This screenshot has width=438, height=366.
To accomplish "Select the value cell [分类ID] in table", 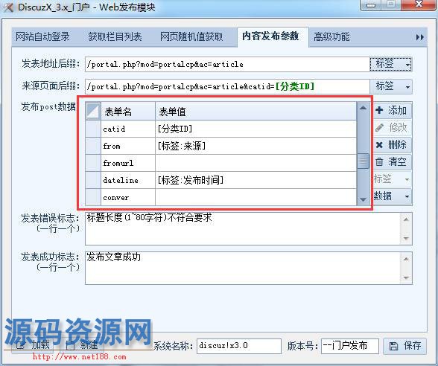I will (256, 129).
